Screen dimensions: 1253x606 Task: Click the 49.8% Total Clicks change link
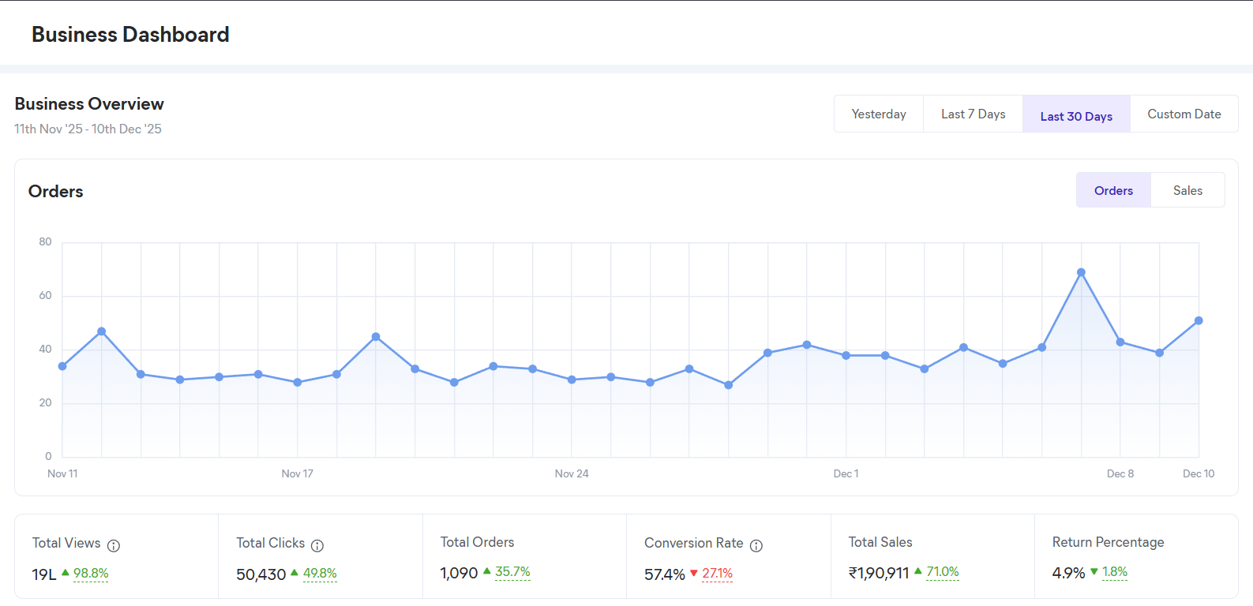pos(320,574)
